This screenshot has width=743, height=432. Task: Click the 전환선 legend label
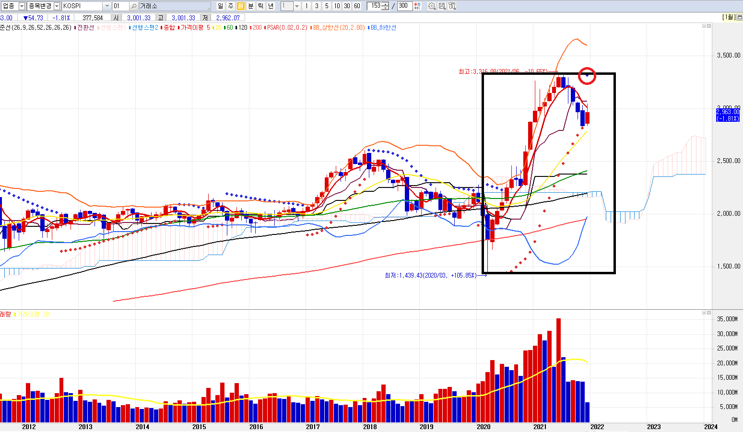85,28
